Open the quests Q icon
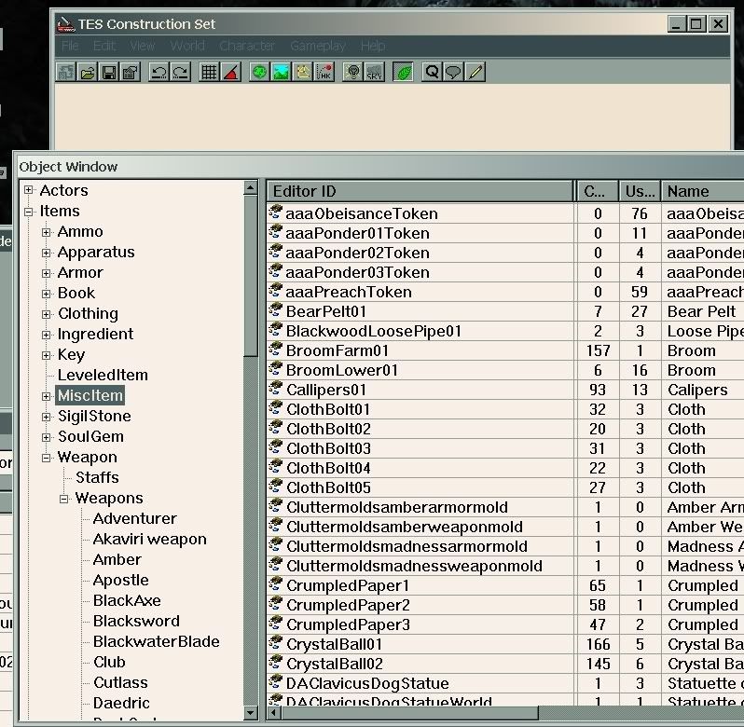 pos(432,73)
